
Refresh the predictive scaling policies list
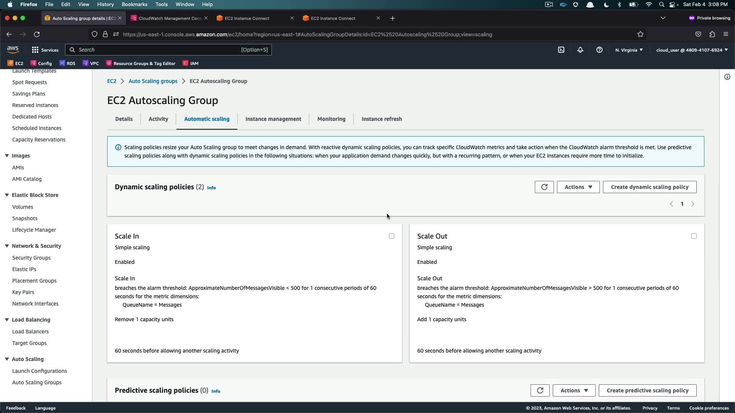[540, 390]
